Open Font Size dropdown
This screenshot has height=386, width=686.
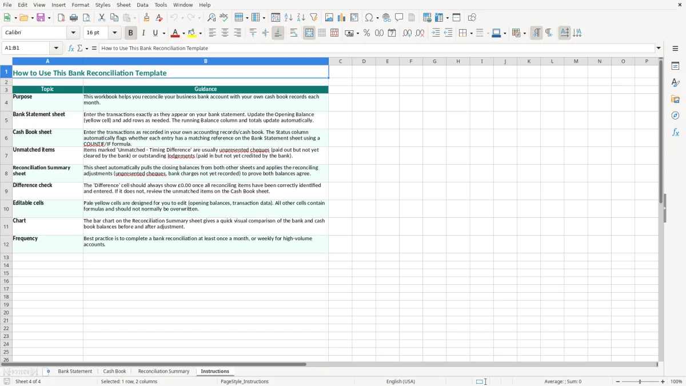coord(114,33)
